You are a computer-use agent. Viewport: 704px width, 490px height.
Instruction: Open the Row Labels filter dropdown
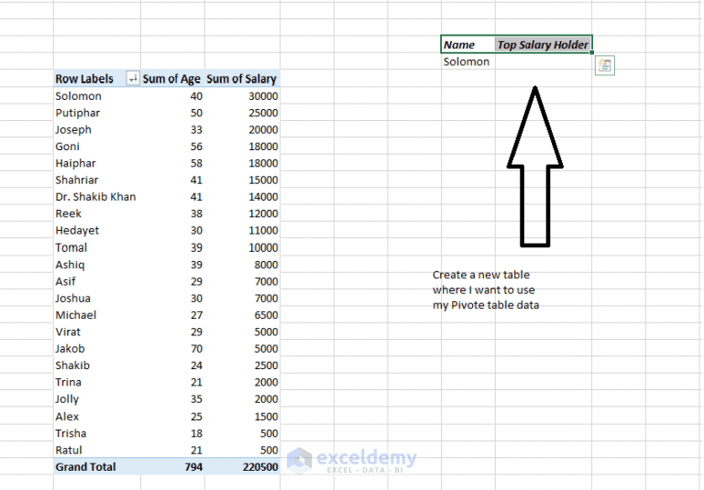(133, 79)
